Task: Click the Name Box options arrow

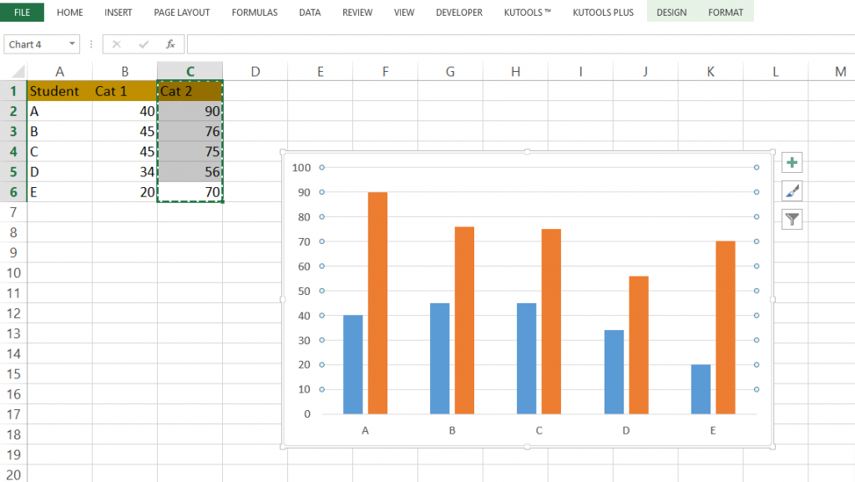Action: 71,43
